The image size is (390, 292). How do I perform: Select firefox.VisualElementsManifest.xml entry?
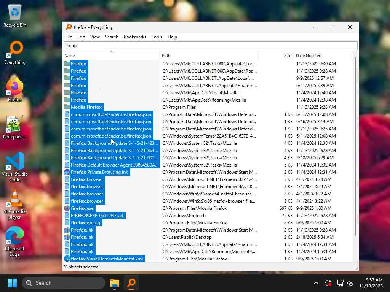coord(107,259)
